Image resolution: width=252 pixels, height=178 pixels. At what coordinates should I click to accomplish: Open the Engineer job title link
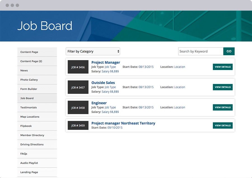[99, 103]
